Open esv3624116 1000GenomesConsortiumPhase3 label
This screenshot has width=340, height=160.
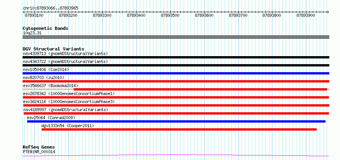tap(69, 102)
